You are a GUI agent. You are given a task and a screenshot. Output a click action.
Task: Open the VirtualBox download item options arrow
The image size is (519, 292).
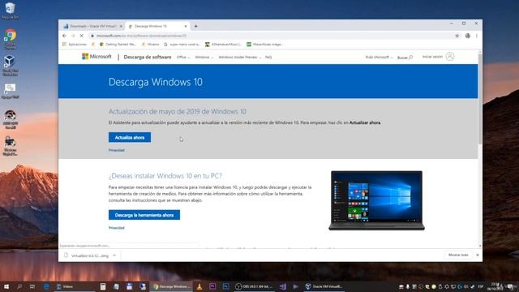[x=114, y=255]
